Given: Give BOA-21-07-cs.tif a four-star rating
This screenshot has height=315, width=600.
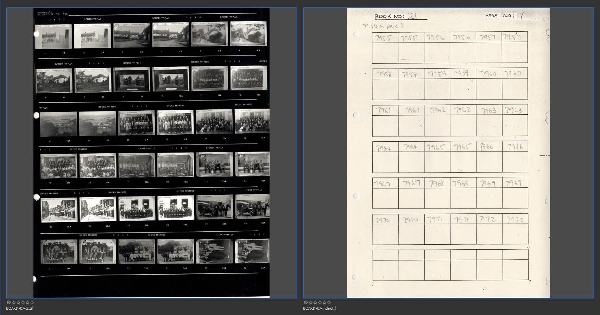Looking at the screenshot, I should pos(27,302).
